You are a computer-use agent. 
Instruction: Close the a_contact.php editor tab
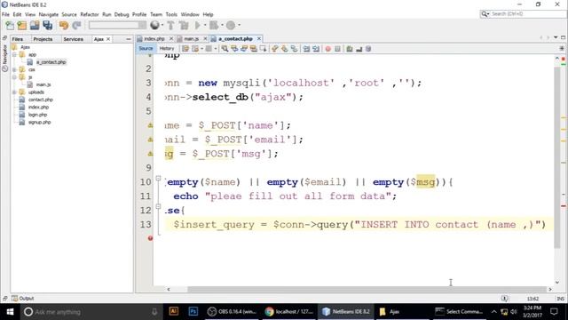(259, 38)
